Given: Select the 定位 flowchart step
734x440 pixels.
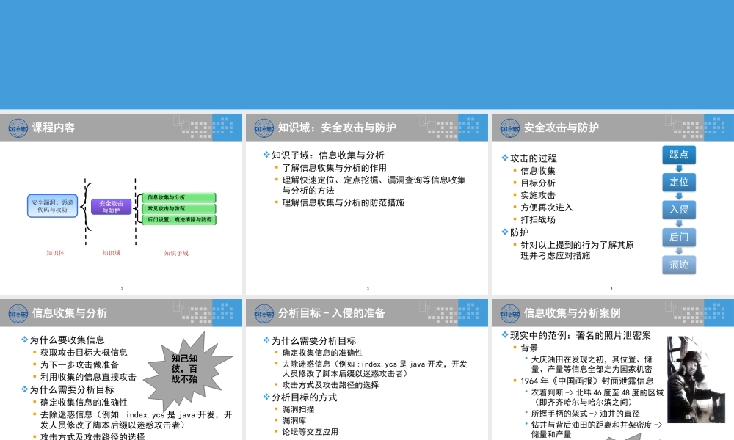Looking at the screenshot, I should (x=679, y=183).
